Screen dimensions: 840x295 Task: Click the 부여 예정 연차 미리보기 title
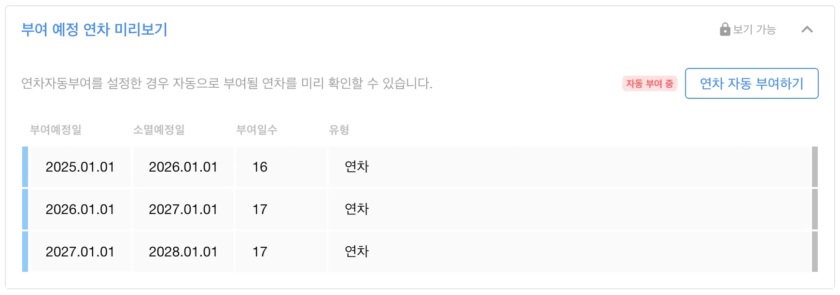click(94, 29)
